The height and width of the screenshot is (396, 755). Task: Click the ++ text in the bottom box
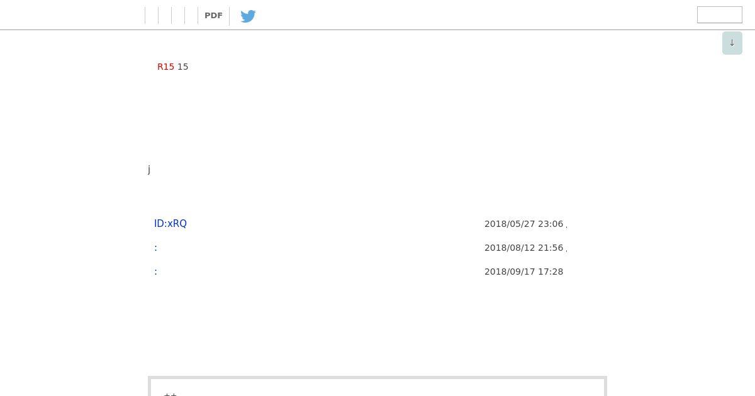pyautogui.click(x=170, y=395)
